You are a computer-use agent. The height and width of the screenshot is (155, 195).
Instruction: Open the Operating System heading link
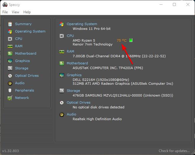82,24
